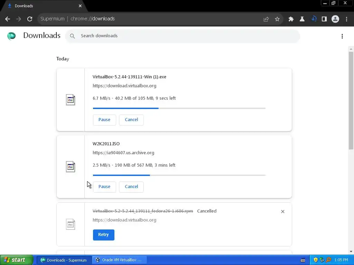Click the W2K2011.ISO file icon

(71, 167)
